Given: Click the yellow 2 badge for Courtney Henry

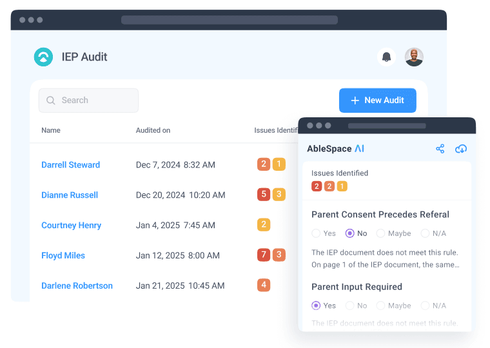Looking at the screenshot, I should pos(263,225).
